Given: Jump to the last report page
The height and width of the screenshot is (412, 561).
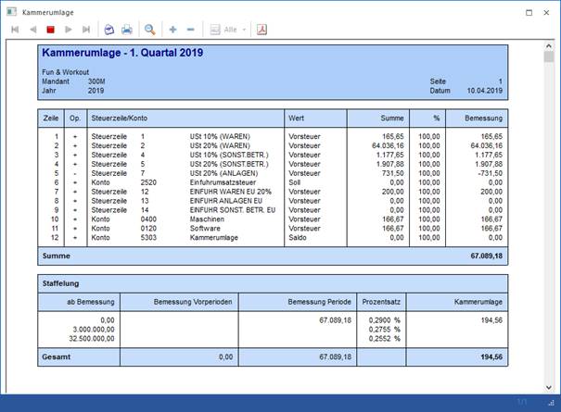Looking at the screenshot, I should tap(86, 30).
